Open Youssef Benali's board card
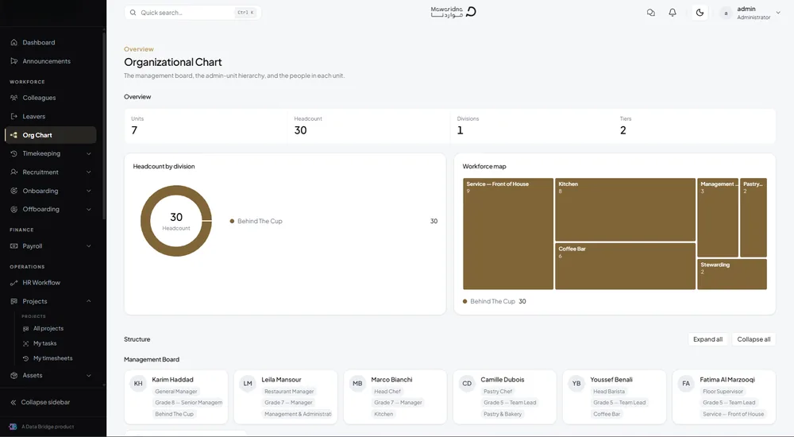Screen dimensions: 794x437 coord(615,397)
